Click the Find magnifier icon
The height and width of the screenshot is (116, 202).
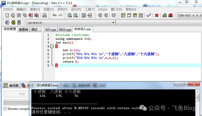click(x=70, y=15)
